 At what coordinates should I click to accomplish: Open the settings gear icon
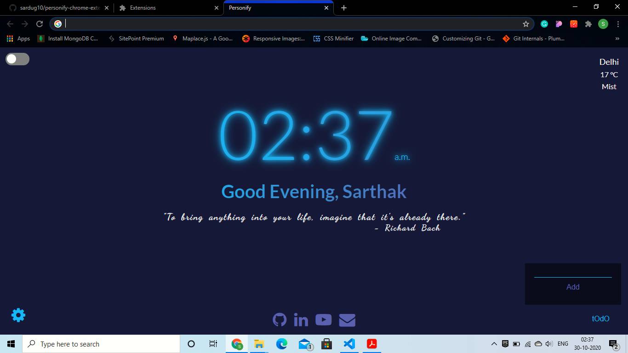18,315
